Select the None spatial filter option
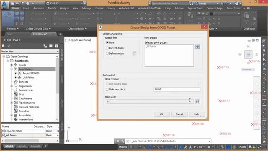 pyautogui.click(x=107, y=42)
